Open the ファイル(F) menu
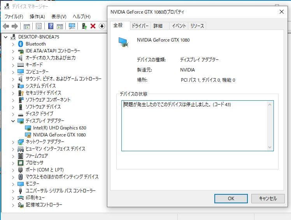This screenshot has height=220, width=291. 14,17
